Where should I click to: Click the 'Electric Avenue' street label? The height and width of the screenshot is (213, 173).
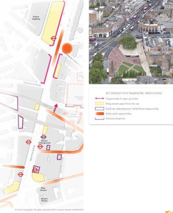[61, 152]
